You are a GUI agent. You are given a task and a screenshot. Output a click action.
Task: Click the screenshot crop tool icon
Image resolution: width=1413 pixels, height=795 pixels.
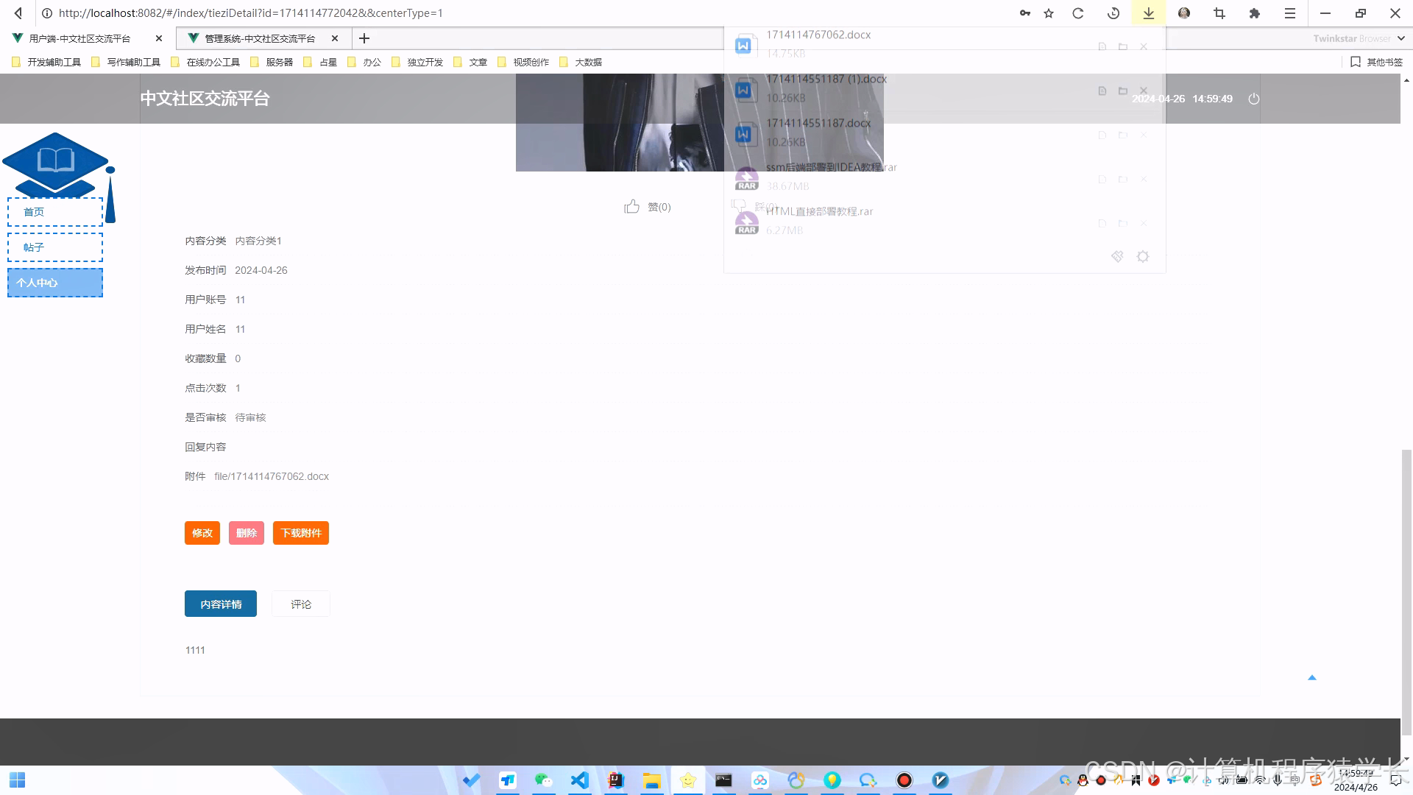pos(1219,13)
